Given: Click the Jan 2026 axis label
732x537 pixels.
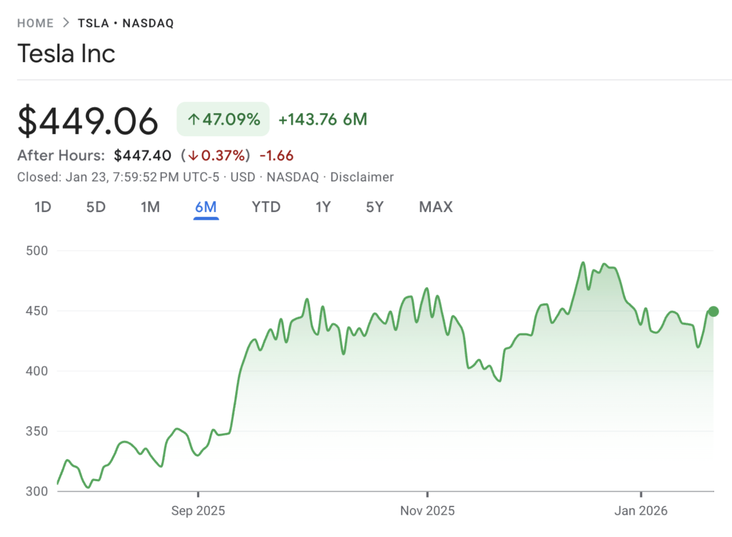Looking at the screenshot, I should (641, 511).
